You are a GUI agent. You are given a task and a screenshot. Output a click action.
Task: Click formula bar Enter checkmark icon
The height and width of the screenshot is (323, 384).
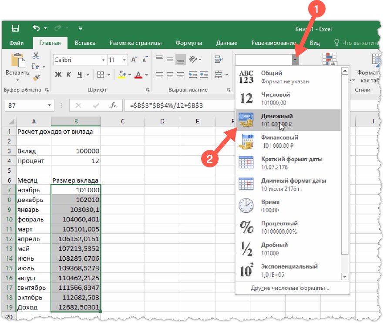pos(96,105)
